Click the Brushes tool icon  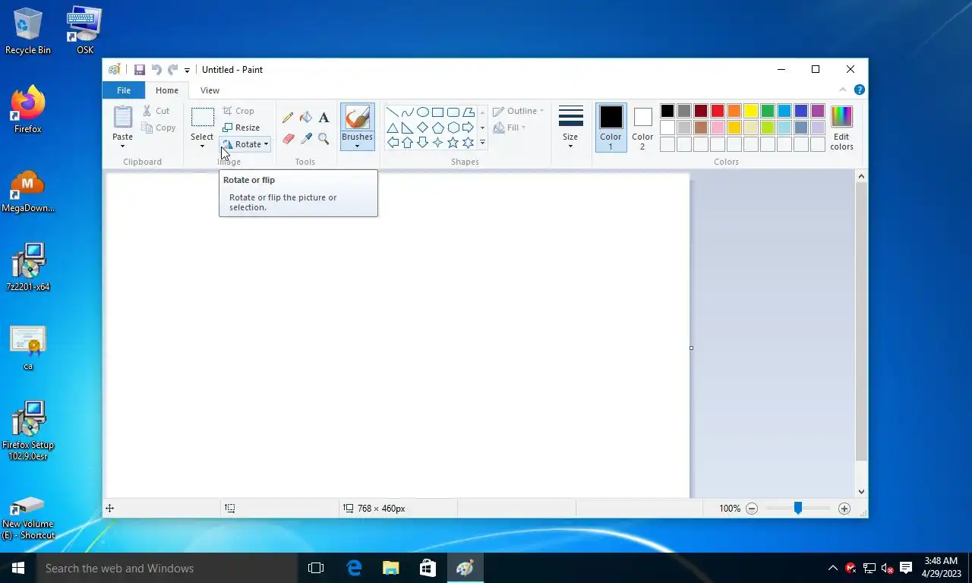(x=357, y=118)
